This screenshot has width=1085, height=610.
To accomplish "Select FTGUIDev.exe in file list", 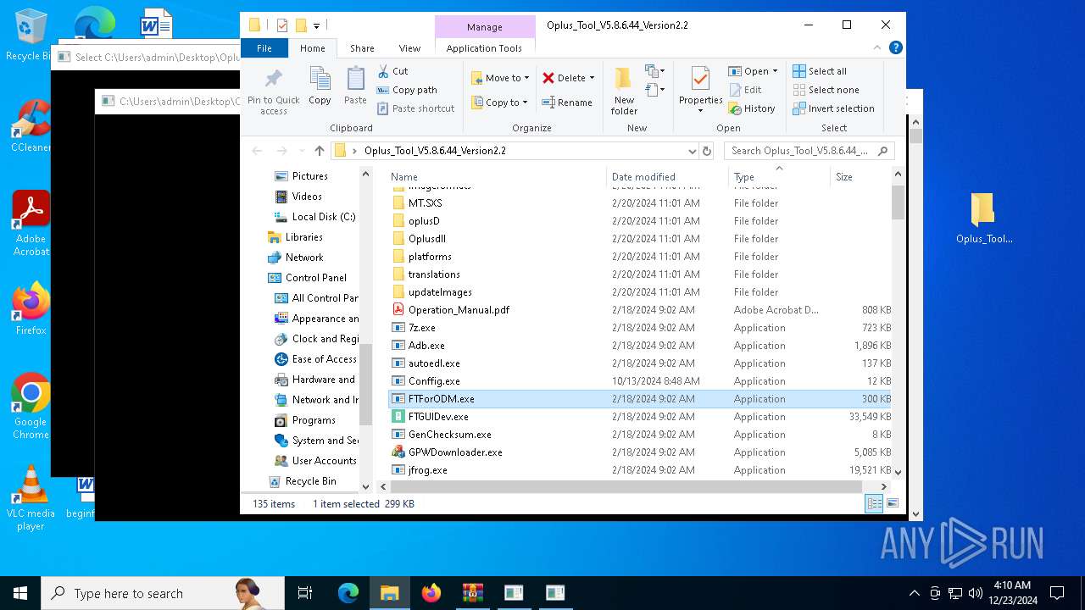I will click(438, 417).
